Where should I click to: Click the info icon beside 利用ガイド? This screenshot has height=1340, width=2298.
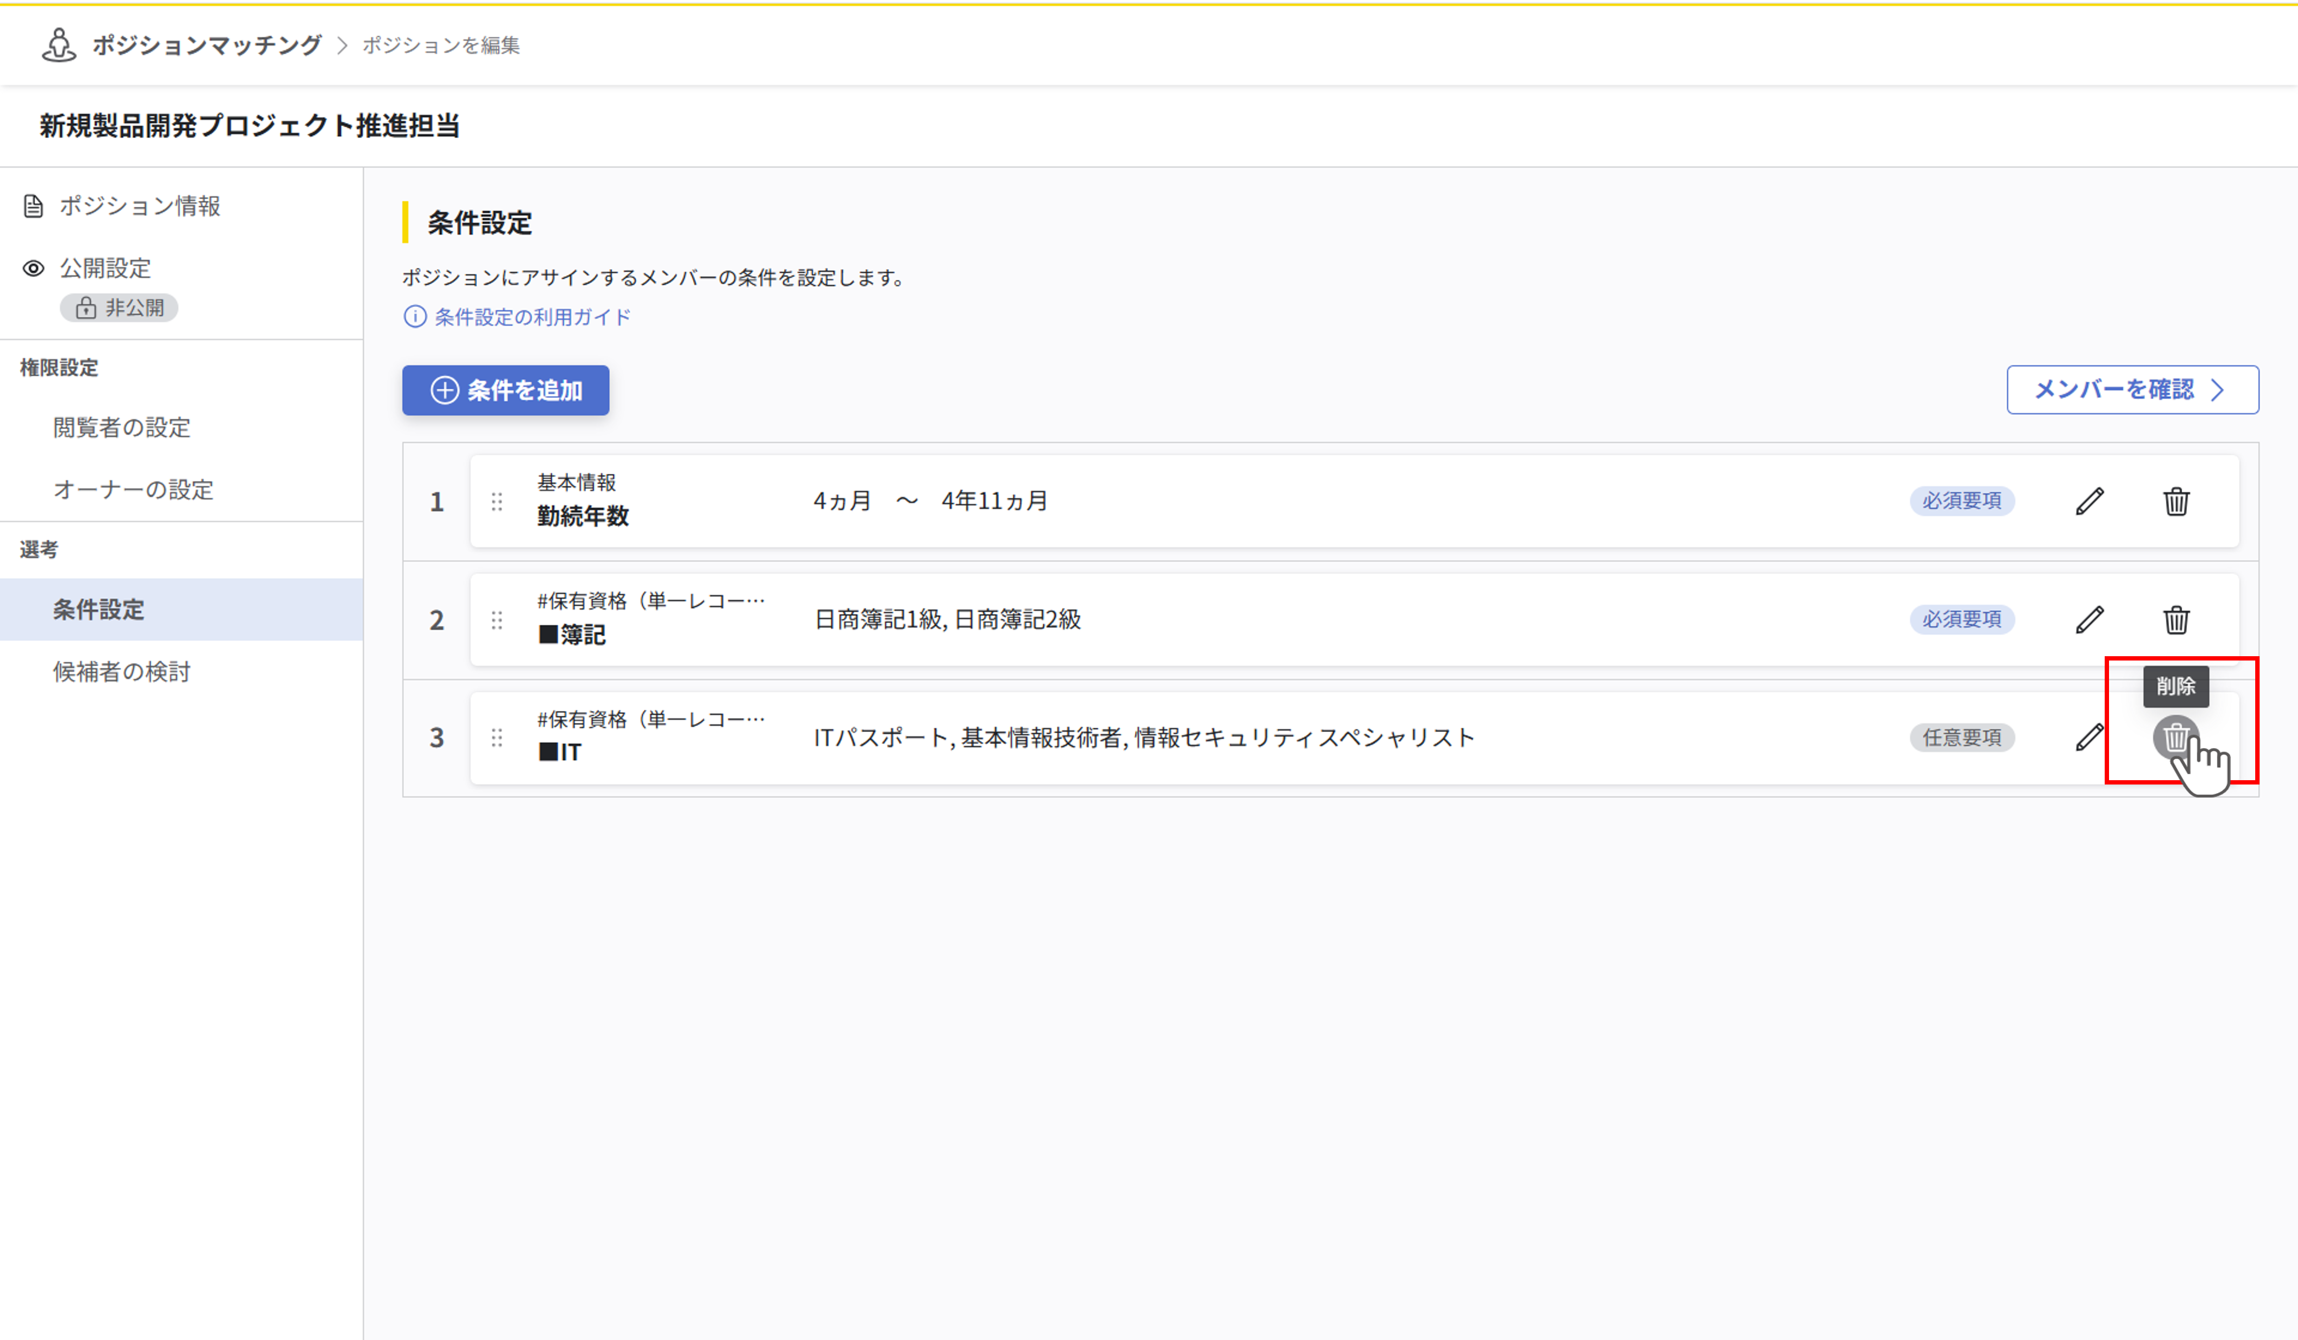415,316
